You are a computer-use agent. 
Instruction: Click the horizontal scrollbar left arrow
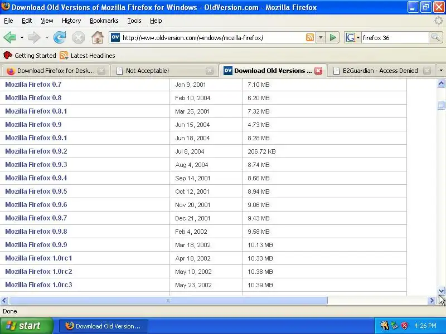coord(4,300)
